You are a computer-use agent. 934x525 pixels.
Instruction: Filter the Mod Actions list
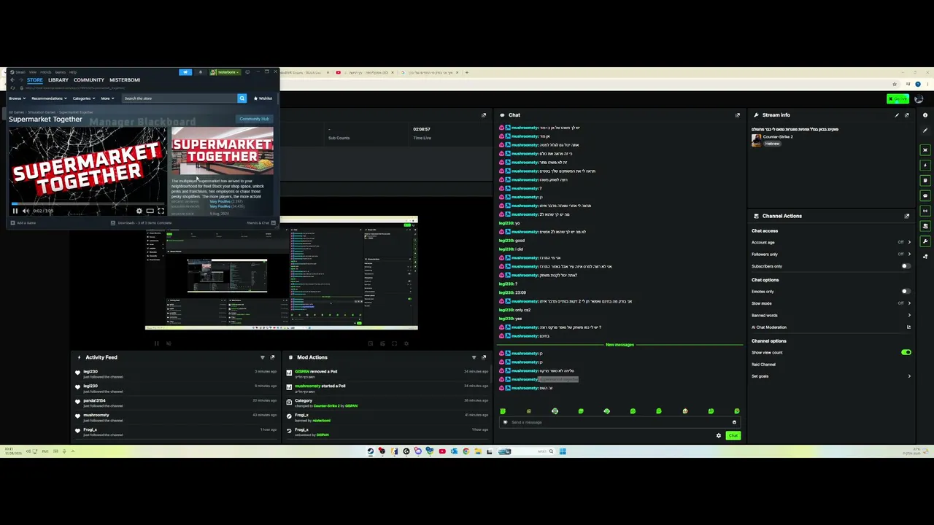click(x=474, y=357)
